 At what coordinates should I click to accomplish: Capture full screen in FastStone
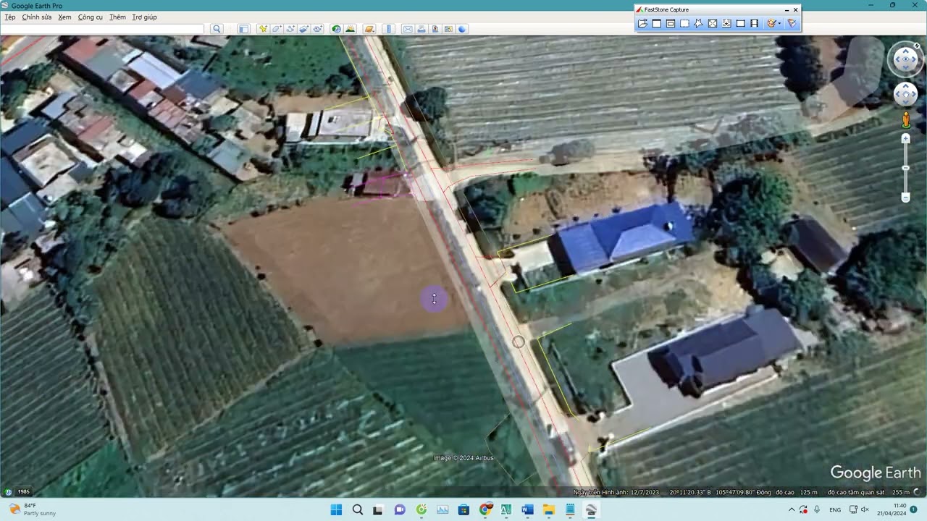[x=713, y=23]
